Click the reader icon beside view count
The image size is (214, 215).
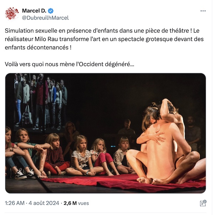[x=203, y=203]
